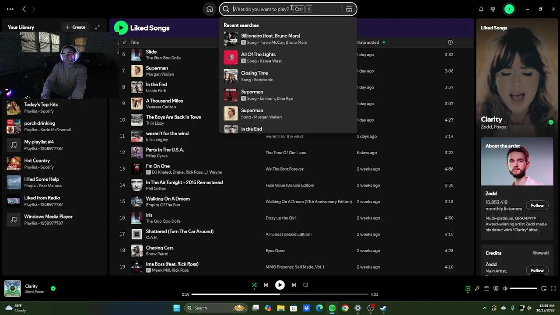Viewport: 560px width, 315px height.
Task: Open Friend Activity icon
Action: [x=493, y=9]
